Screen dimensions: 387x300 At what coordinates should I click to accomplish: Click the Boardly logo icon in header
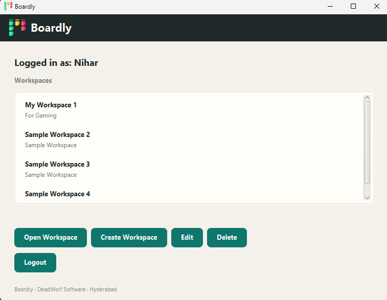point(17,28)
